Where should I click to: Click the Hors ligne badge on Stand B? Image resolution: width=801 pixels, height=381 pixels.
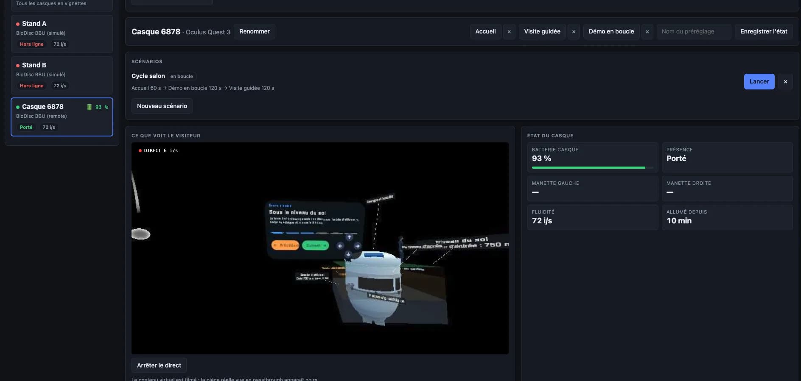[32, 86]
